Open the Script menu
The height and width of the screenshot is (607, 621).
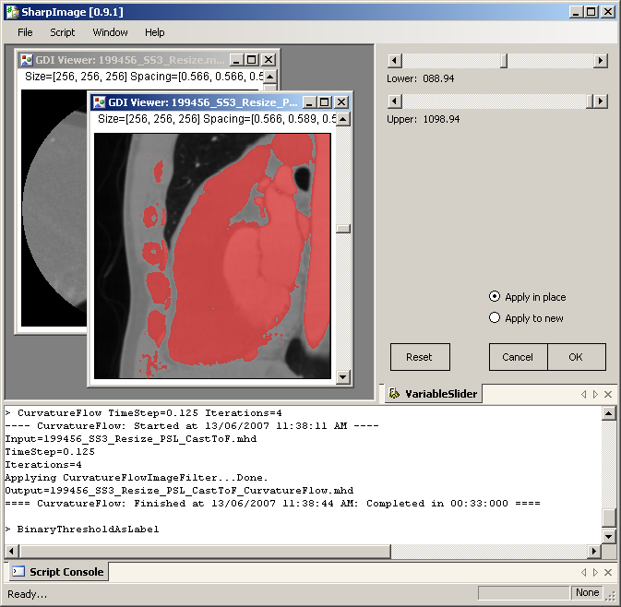(63, 32)
